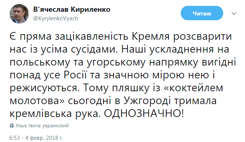Click the word угорському in the tweet

pos(116,63)
